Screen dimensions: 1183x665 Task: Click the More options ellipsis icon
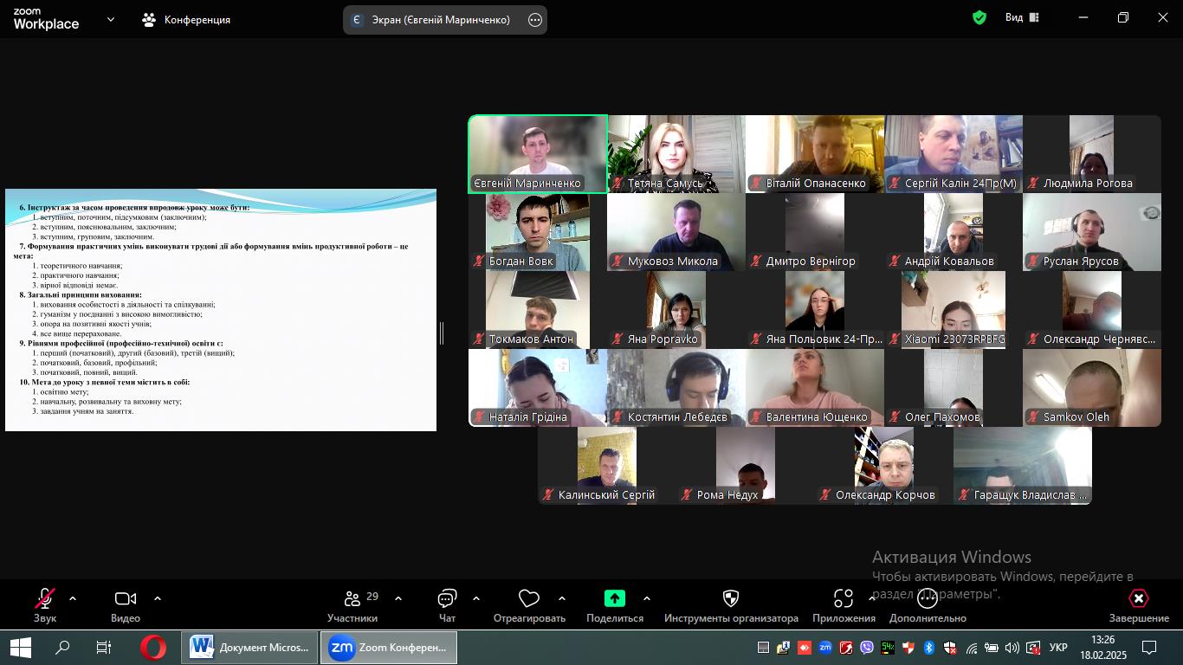pyautogui.click(x=928, y=598)
